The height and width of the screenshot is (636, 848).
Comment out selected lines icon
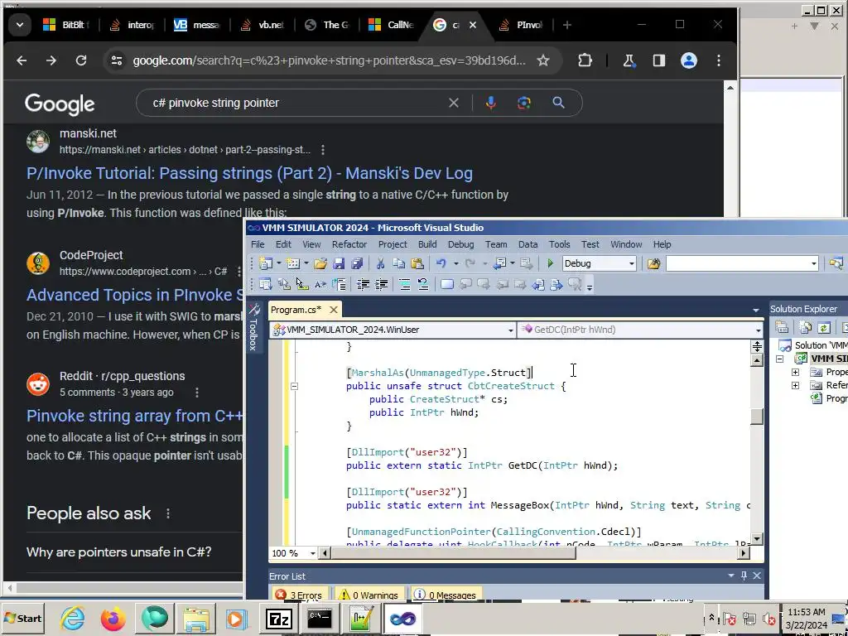[404, 285]
